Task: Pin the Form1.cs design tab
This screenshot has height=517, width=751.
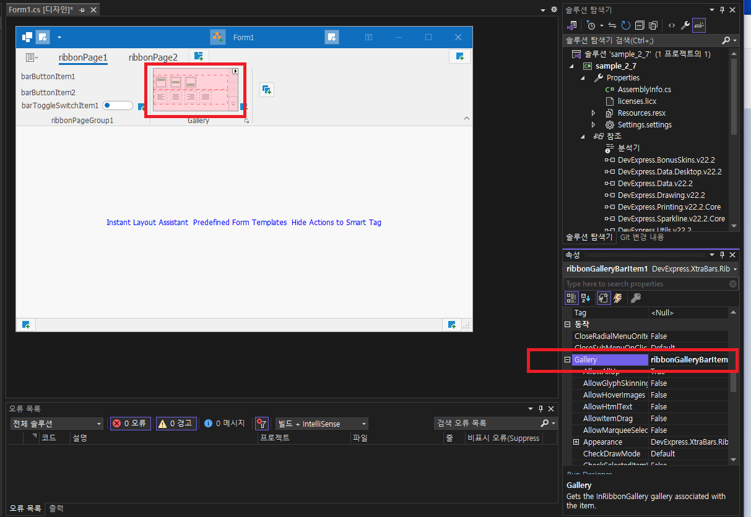Action: [82, 11]
